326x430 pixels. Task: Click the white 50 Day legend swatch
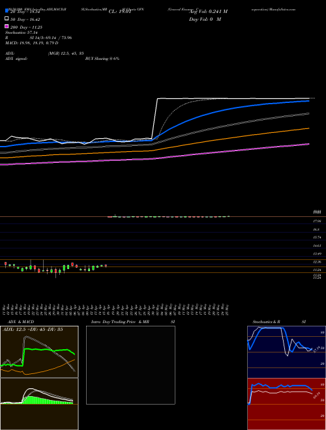7,18
